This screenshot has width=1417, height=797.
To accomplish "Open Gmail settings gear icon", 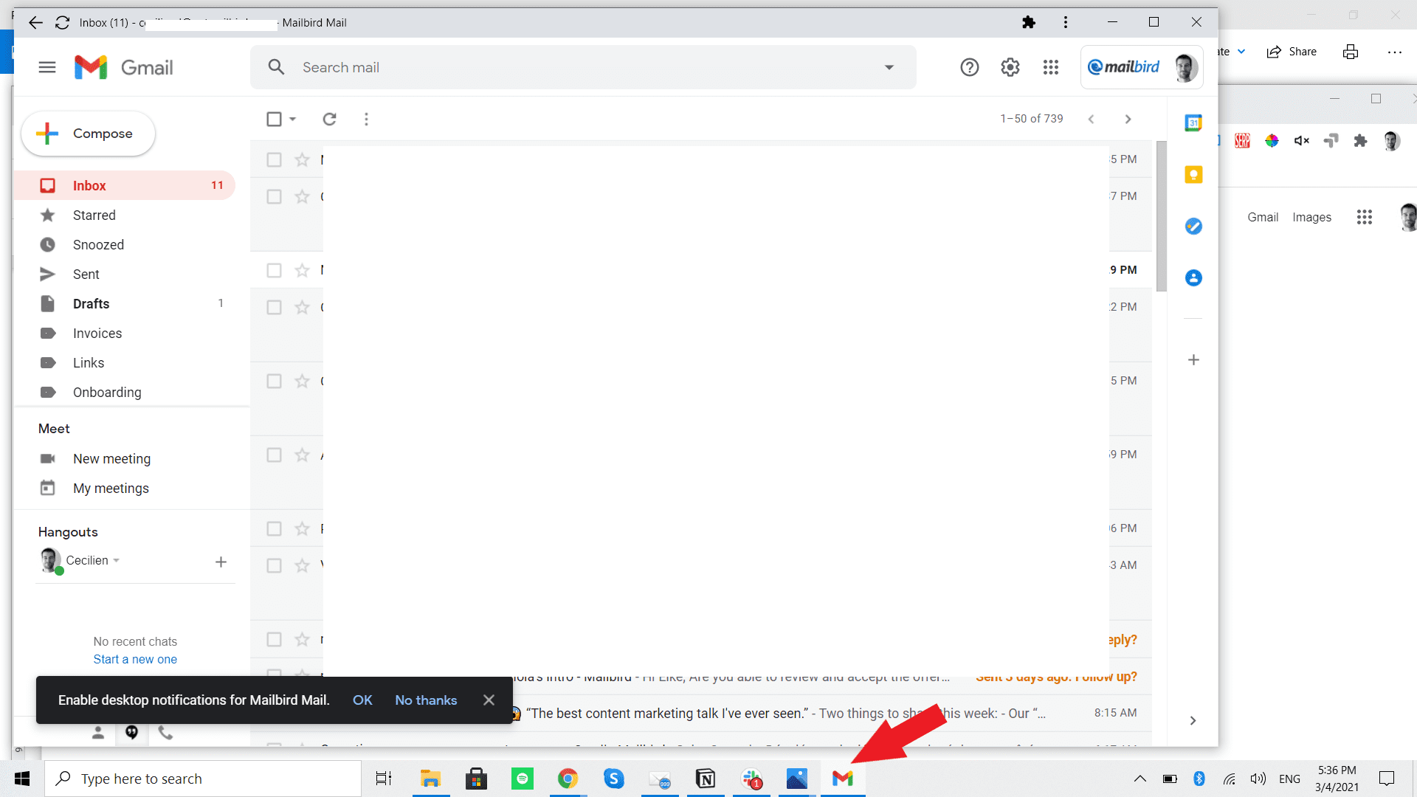I will point(1010,67).
